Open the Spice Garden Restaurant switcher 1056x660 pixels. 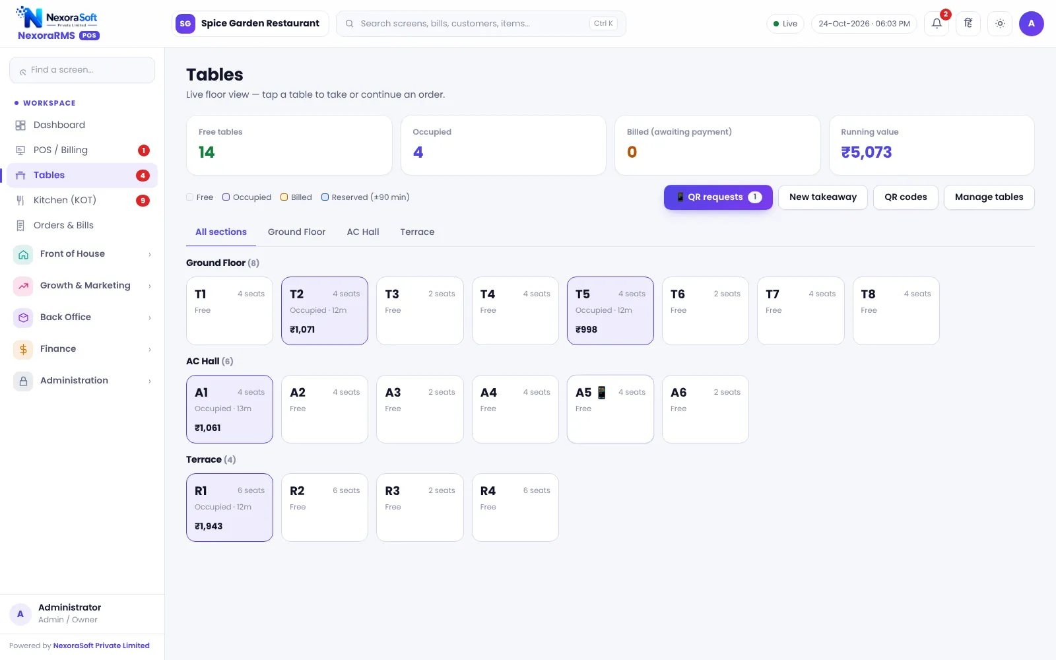point(250,24)
